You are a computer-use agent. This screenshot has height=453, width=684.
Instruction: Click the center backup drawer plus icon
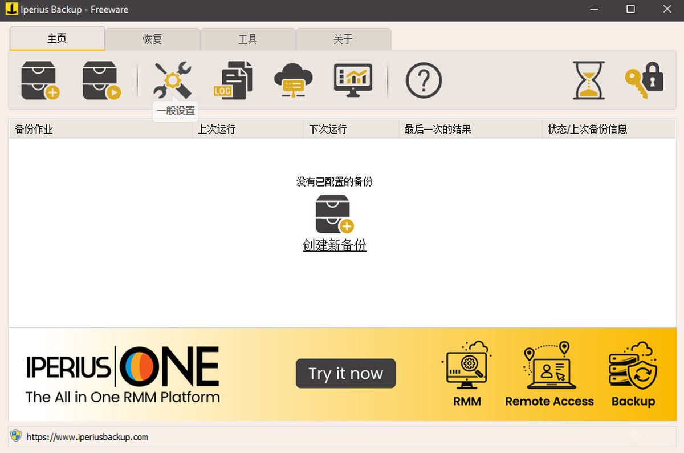[335, 214]
